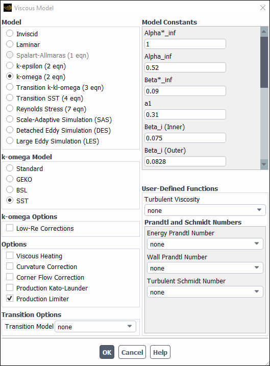Screen dimensions: 270x366
Task: Click the scroll-up arrow in Model Constants
Action: tap(264, 32)
